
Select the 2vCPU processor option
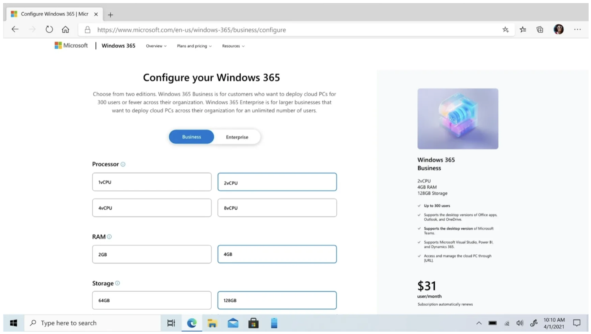click(277, 182)
